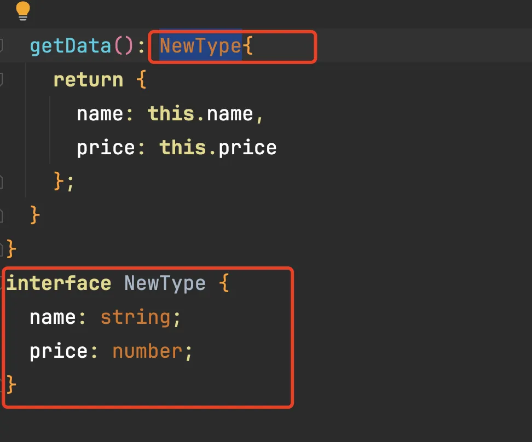Click the opening brace after interface NewType
Image resolution: width=532 pixels, height=442 pixels.
point(224,283)
